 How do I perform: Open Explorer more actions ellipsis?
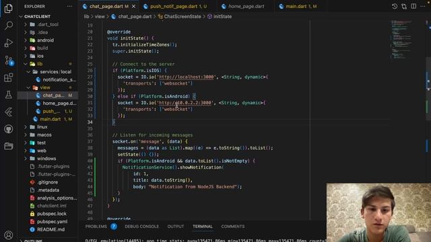pos(69,6)
